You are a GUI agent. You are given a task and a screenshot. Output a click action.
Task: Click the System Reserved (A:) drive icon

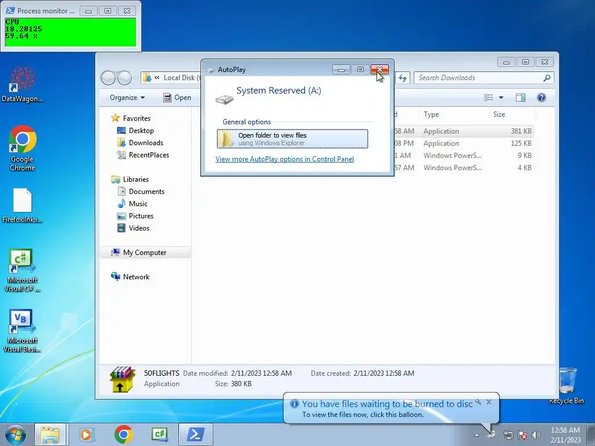224,99
